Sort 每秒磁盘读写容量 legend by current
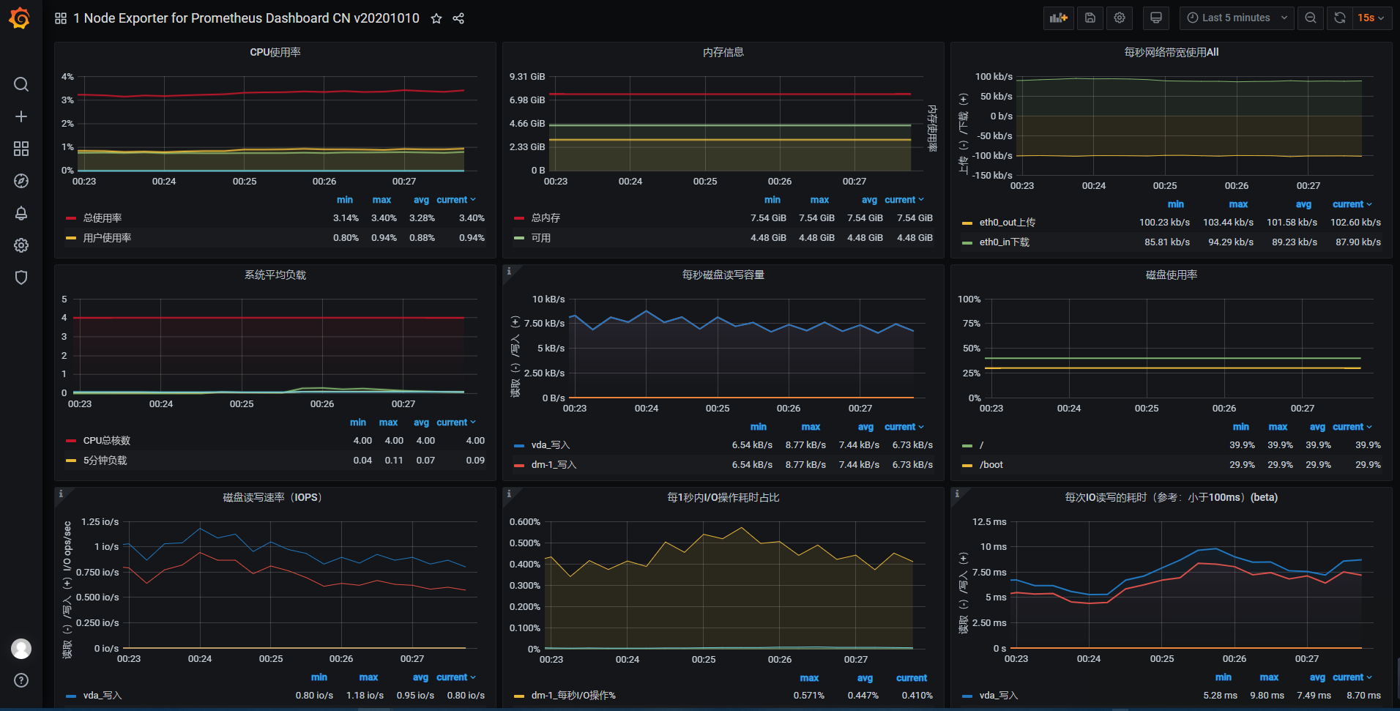This screenshot has height=711, width=1400. (904, 427)
